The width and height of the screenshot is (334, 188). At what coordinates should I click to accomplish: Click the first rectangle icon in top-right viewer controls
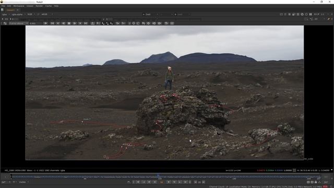[x=281, y=14]
